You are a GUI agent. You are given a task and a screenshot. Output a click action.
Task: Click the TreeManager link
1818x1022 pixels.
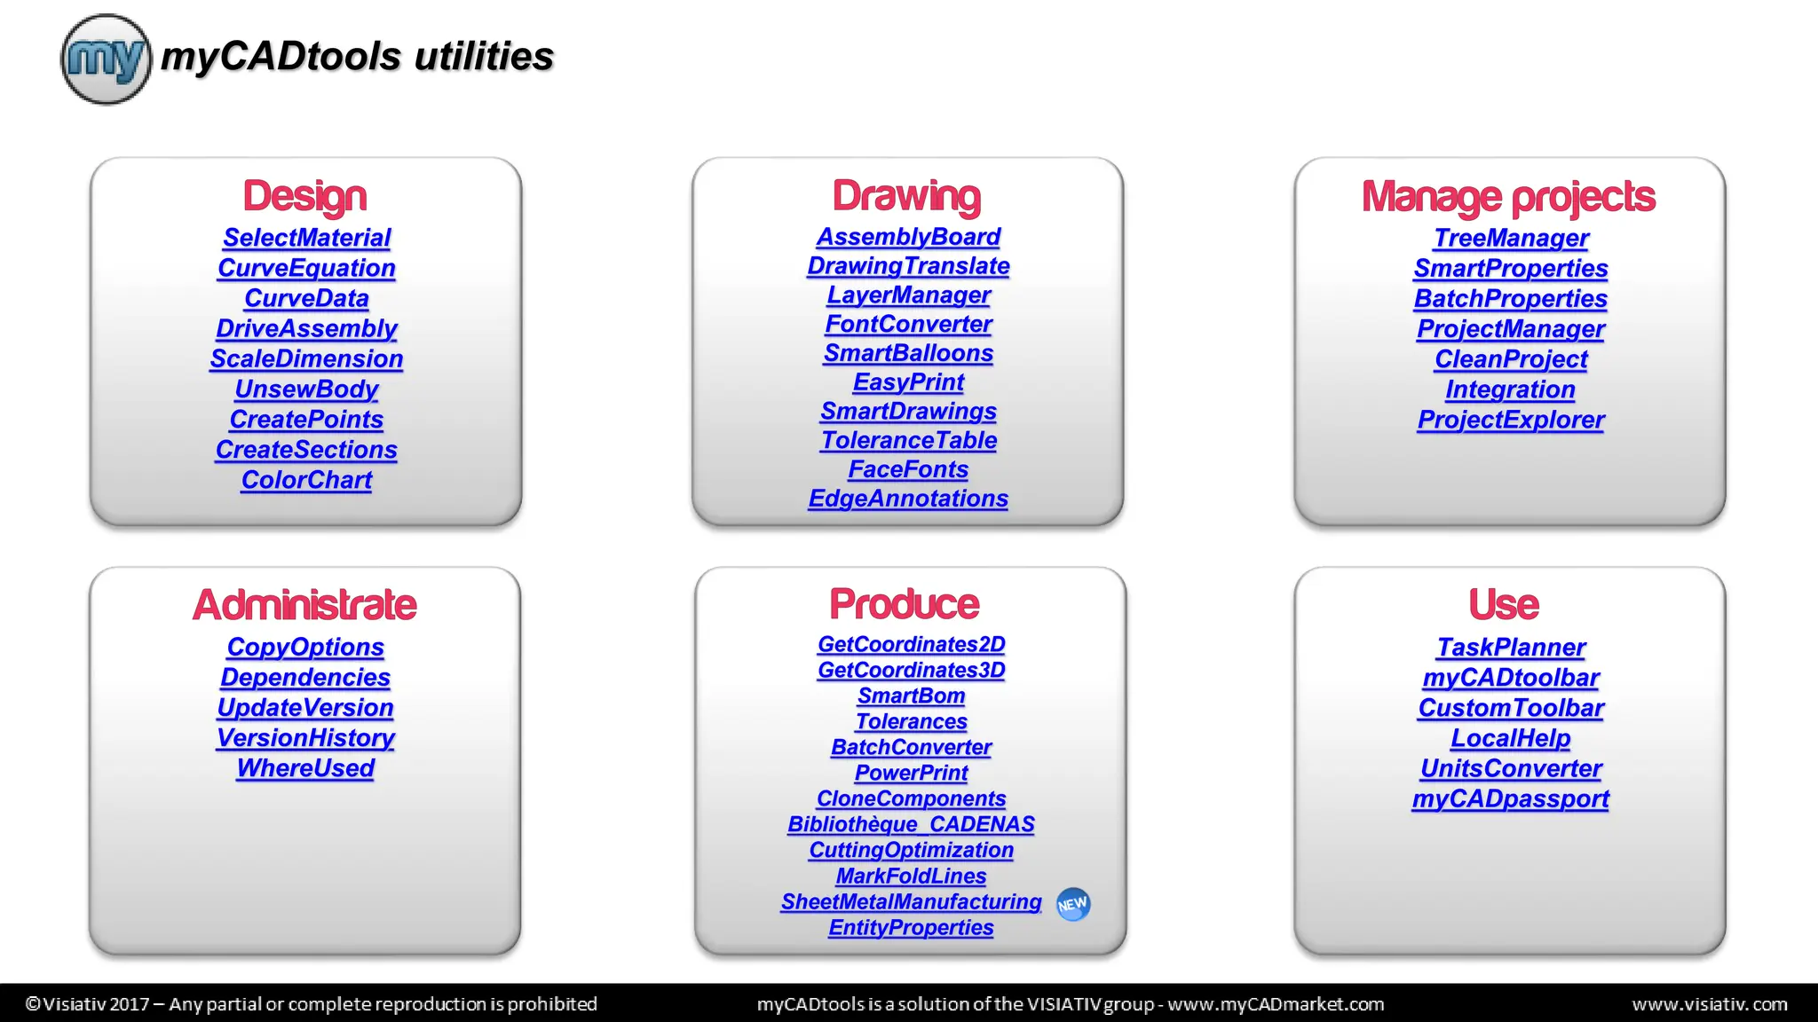point(1510,238)
